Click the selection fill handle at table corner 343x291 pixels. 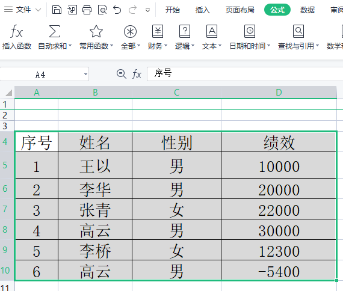(x=336, y=280)
